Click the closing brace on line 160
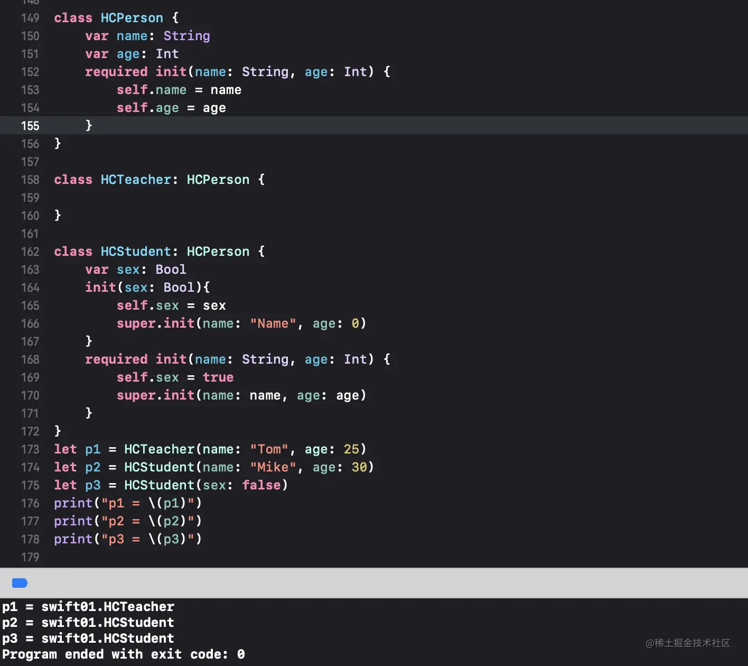Screen dimensions: 748x666 [x=58, y=216]
